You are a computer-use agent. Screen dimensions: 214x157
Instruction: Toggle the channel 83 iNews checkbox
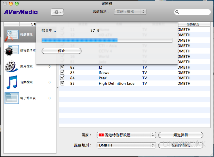(x=62, y=73)
